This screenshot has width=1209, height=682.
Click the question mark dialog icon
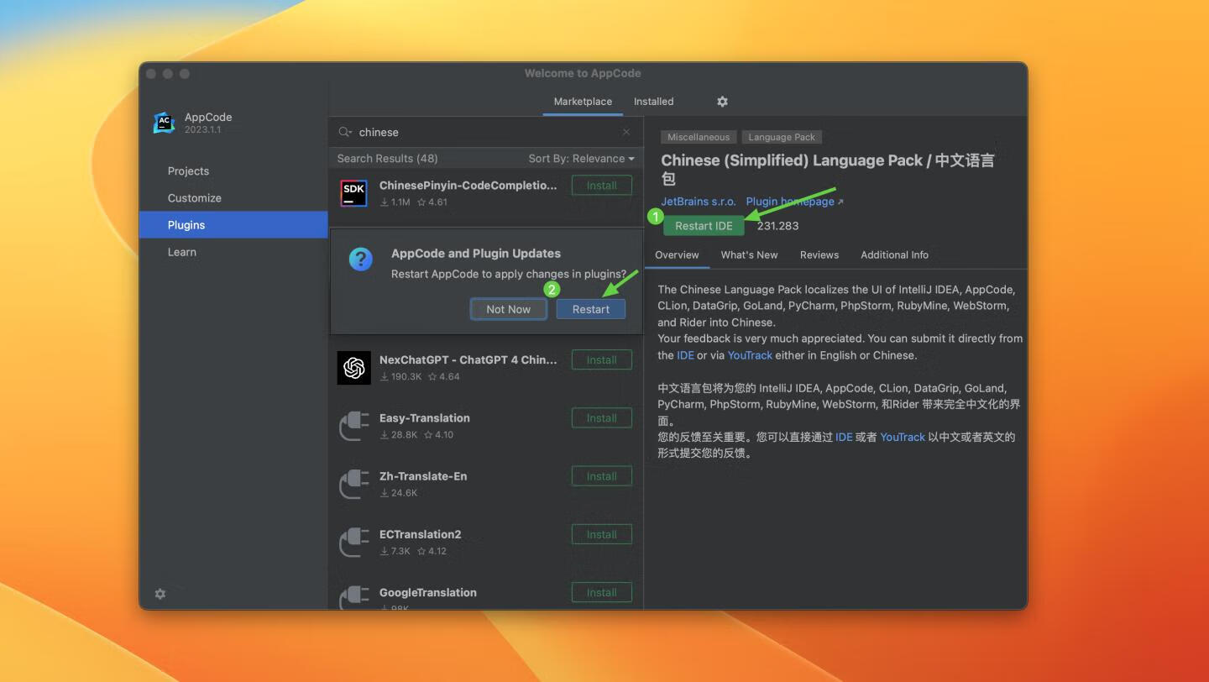pyautogui.click(x=360, y=259)
